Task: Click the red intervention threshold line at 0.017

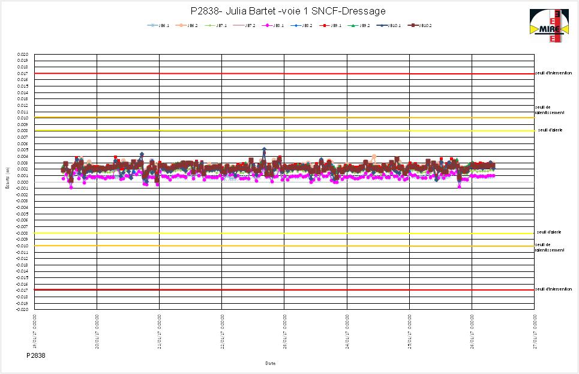Action: coord(284,74)
